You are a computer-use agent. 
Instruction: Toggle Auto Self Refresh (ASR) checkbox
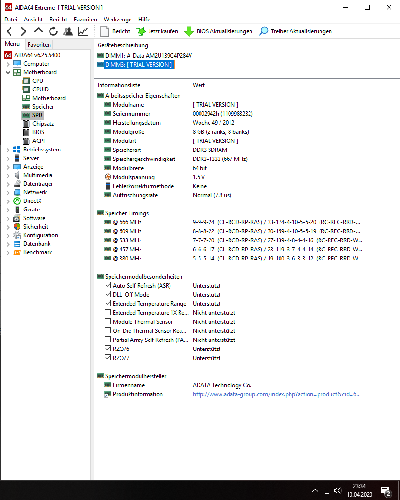point(108,285)
